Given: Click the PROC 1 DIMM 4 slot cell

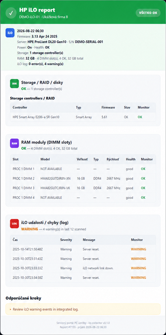Looking at the screenshot, I should pos(23,197).
